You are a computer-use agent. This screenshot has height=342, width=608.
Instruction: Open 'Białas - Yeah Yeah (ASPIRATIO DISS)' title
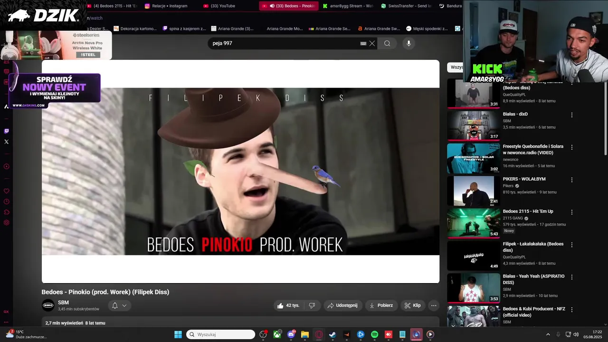tap(533, 279)
